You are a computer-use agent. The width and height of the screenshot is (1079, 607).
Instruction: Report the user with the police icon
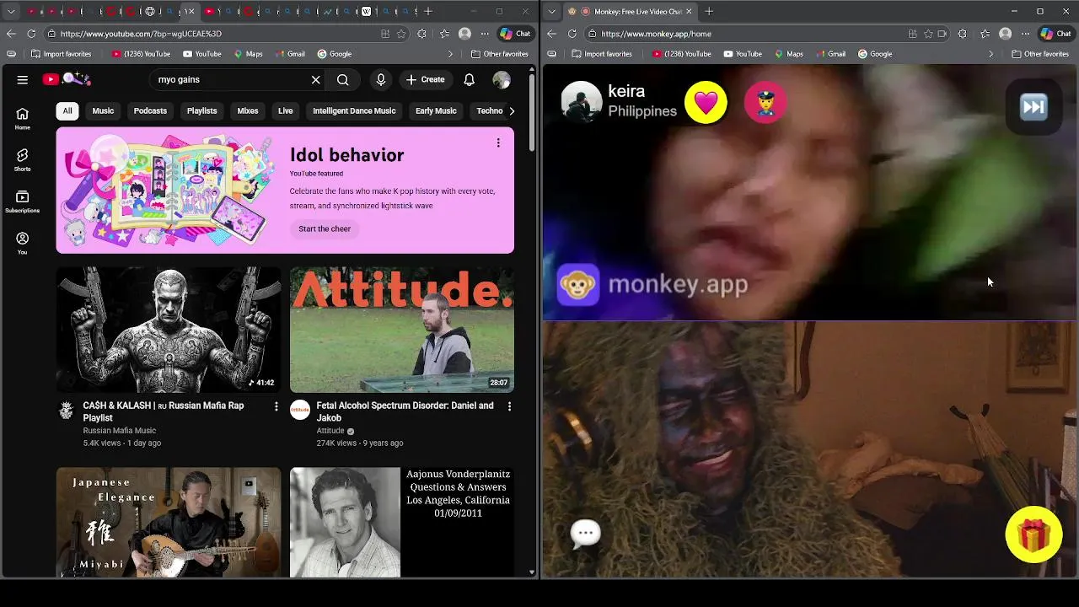765,103
